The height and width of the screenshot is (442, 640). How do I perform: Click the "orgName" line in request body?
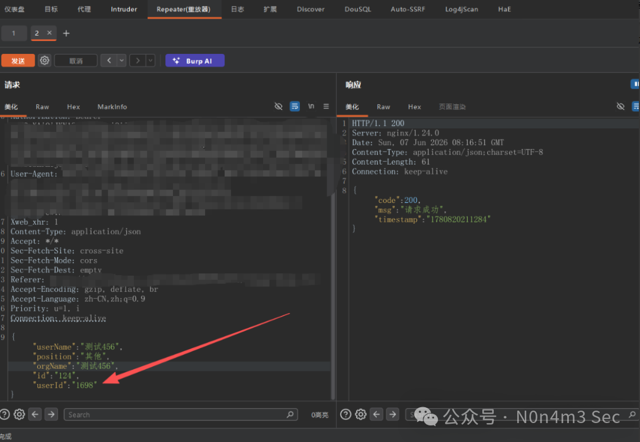tap(75, 366)
